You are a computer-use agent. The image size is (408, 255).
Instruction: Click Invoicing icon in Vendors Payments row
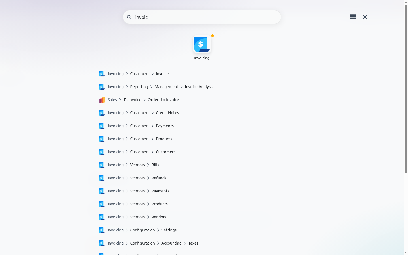click(102, 191)
